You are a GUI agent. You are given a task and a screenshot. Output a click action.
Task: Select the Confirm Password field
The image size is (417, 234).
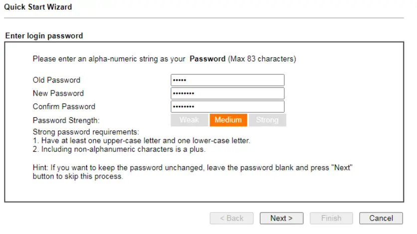tap(227, 107)
